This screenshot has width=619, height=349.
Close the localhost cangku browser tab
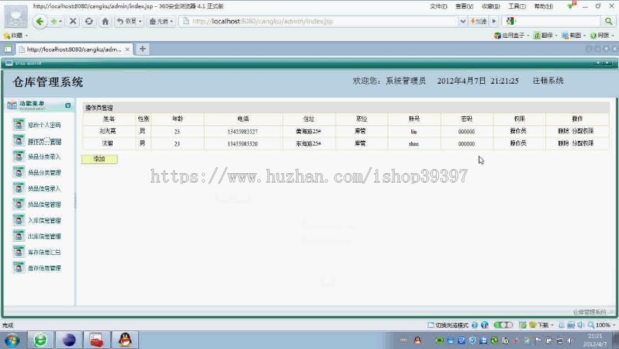click(x=127, y=49)
